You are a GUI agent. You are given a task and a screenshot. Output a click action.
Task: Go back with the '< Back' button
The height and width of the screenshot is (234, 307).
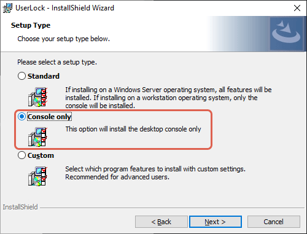[161, 222]
